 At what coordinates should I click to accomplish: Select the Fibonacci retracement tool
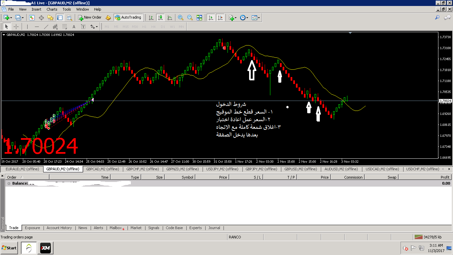pos(64,27)
